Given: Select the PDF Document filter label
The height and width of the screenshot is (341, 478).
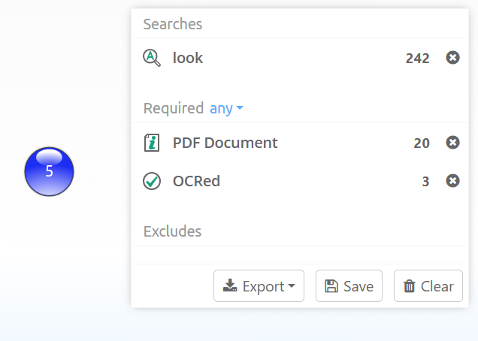Looking at the screenshot, I should pos(225,143).
